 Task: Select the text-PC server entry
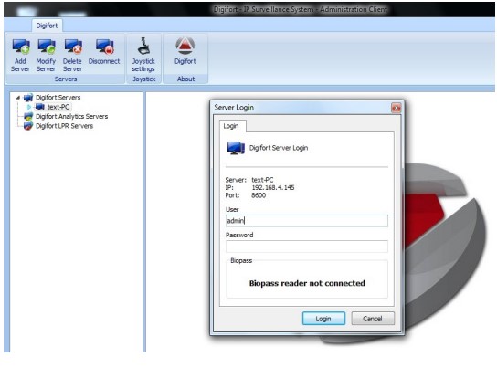tap(58, 107)
